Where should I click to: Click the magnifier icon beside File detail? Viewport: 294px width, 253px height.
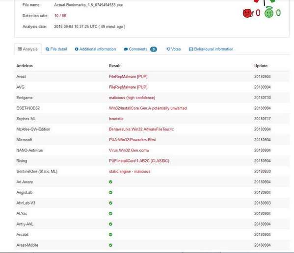click(x=47, y=49)
